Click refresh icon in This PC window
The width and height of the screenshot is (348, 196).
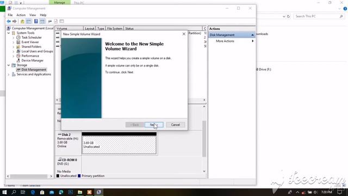point(289,16)
